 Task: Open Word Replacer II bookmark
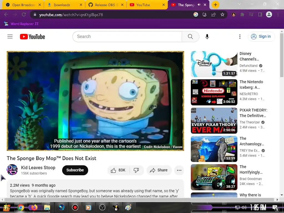[x=21, y=24]
